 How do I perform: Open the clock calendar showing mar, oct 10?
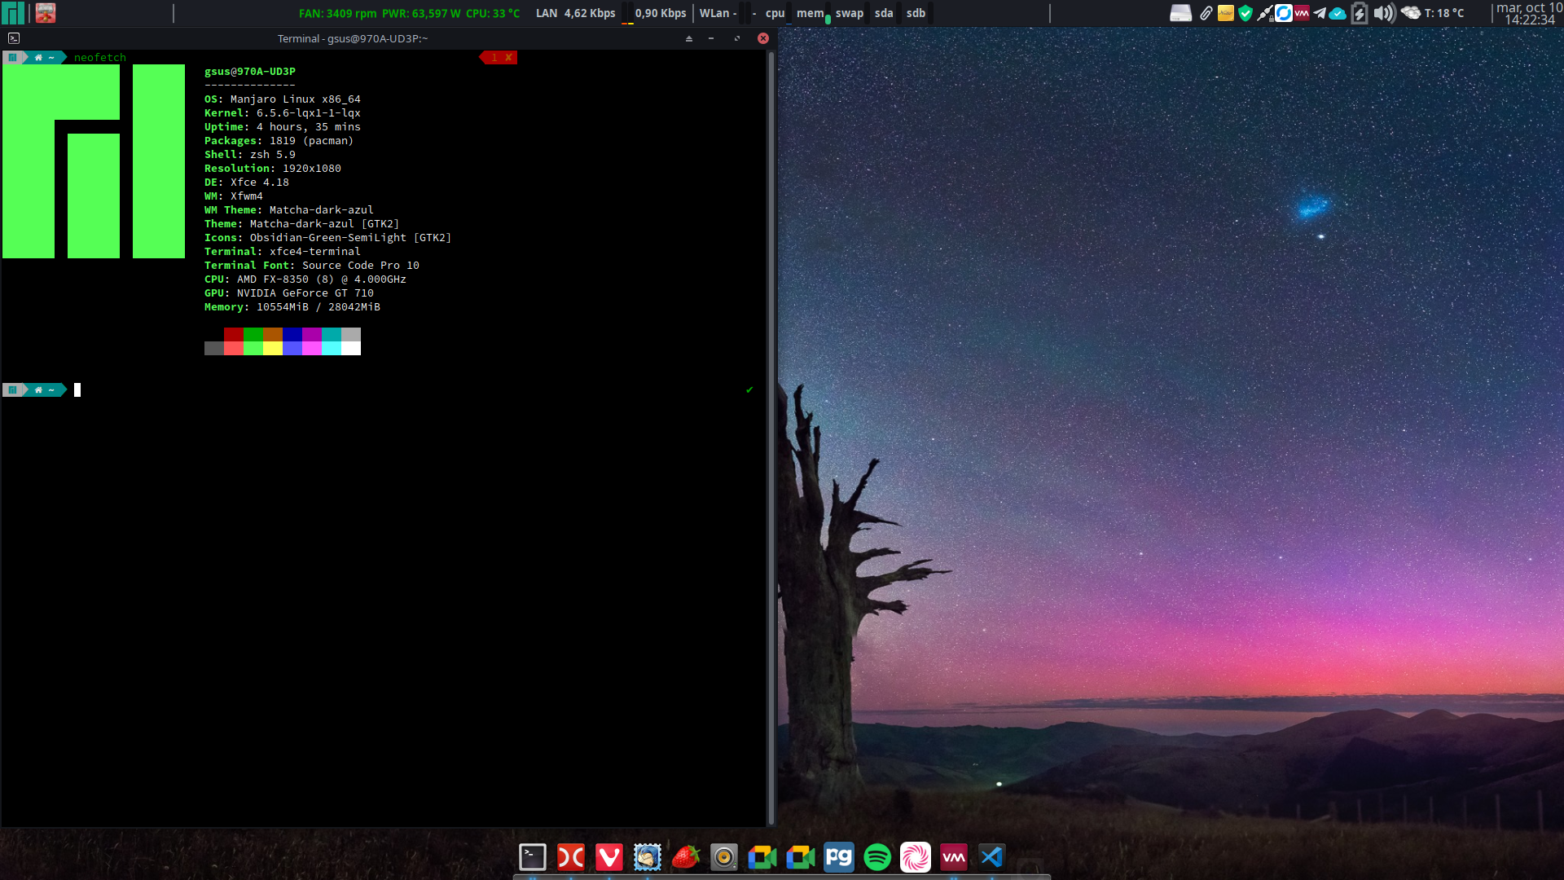point(1529,13)
